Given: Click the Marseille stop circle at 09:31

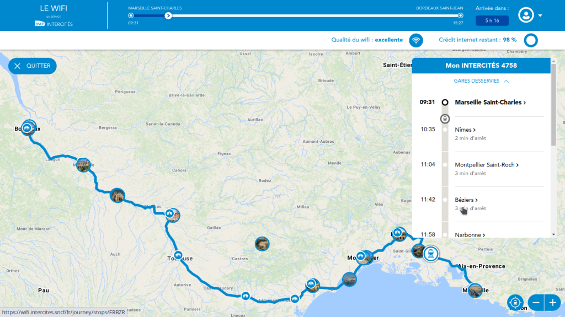Looking at the screenshot, I should [445, 103].
